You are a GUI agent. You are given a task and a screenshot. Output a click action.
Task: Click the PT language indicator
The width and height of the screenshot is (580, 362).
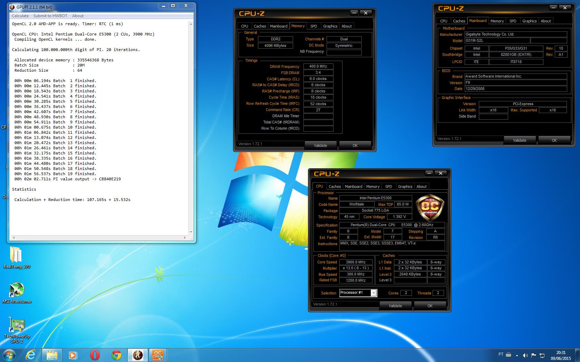(501, 354)
